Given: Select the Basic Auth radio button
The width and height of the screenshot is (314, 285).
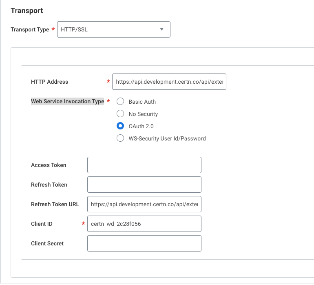Looking at the screenshot, I should (x=120, y=102).
